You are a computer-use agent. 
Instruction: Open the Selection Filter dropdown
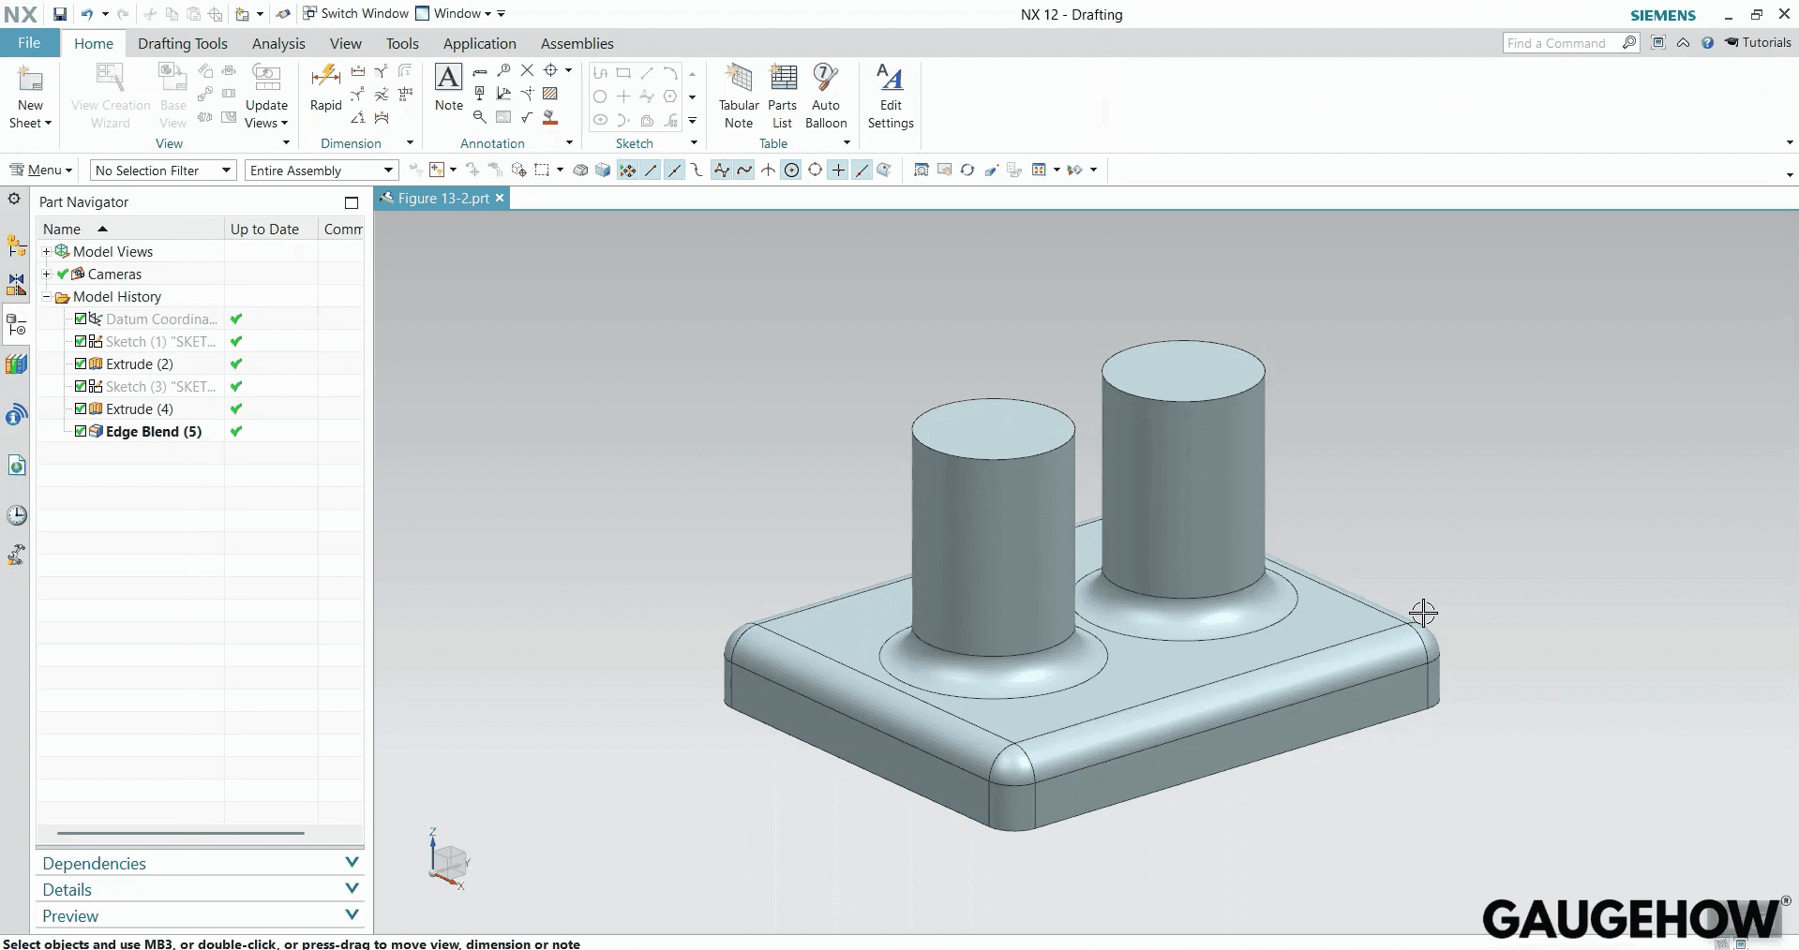tap(224, 170)
